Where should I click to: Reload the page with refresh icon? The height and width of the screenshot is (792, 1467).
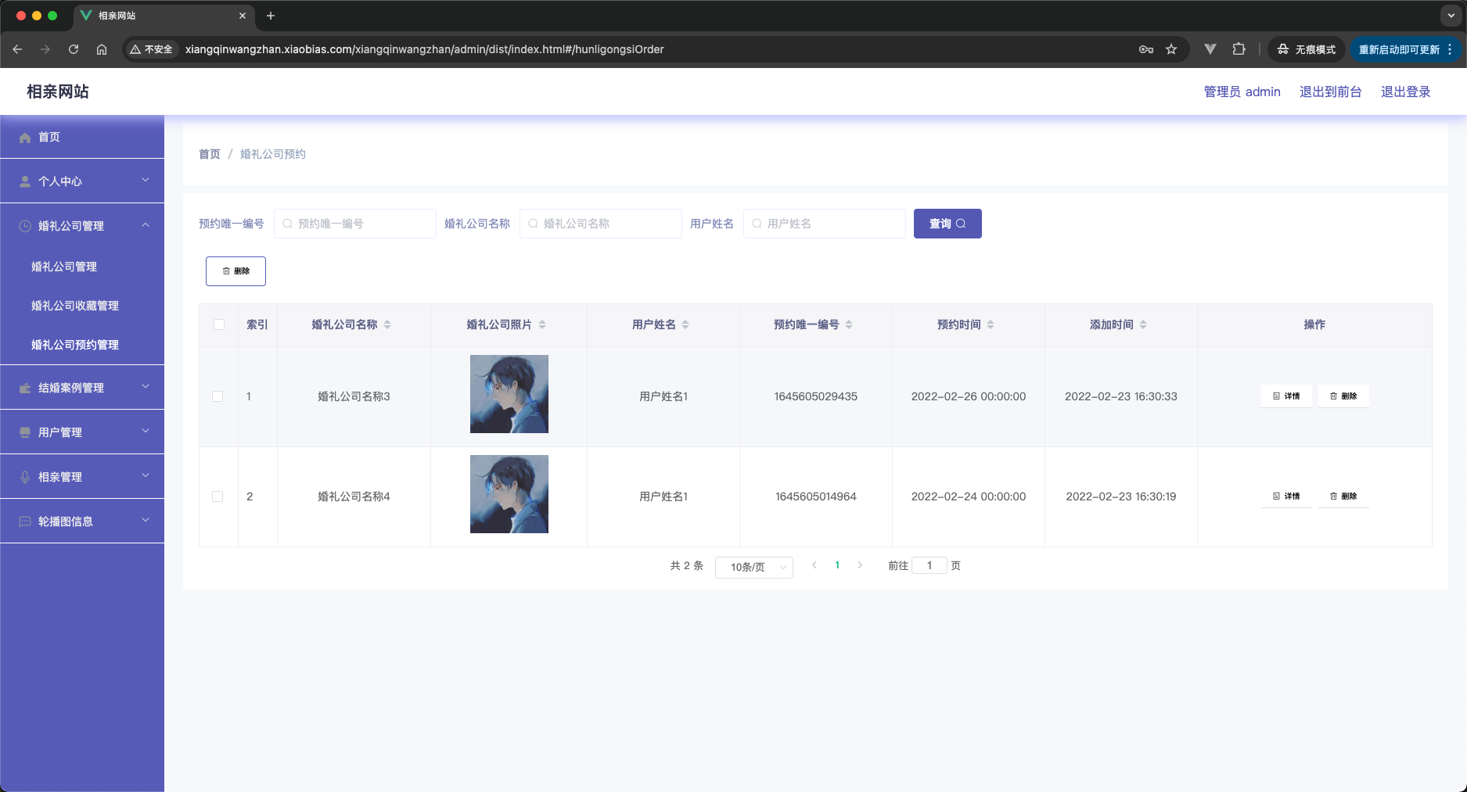[x=74, y=49]
